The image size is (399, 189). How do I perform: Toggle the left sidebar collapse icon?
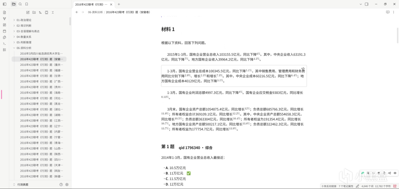(4, 4)
